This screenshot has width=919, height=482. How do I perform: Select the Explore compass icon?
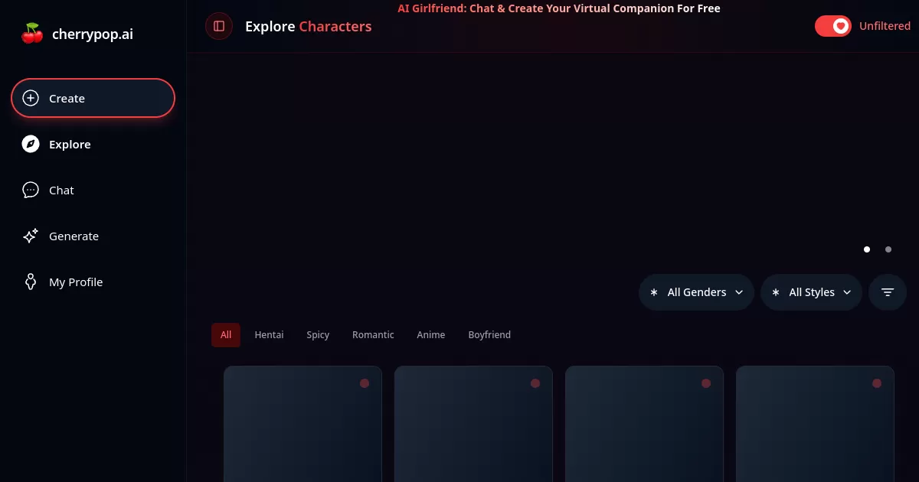[31, 144]
